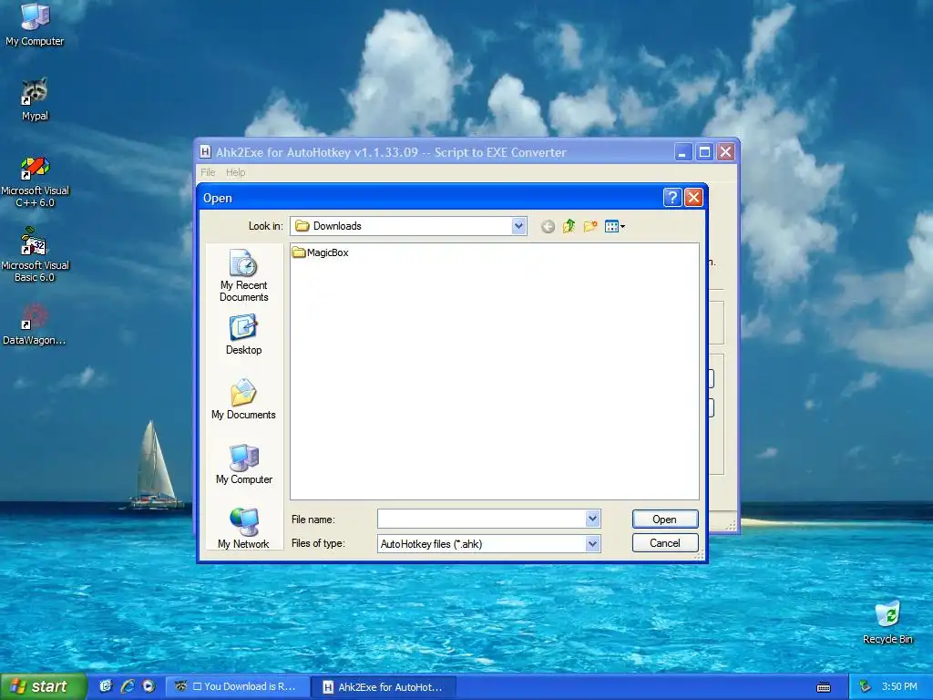Viewport: 933px width, 700px height.
Task: Open the Start menu
Action: 44,686
